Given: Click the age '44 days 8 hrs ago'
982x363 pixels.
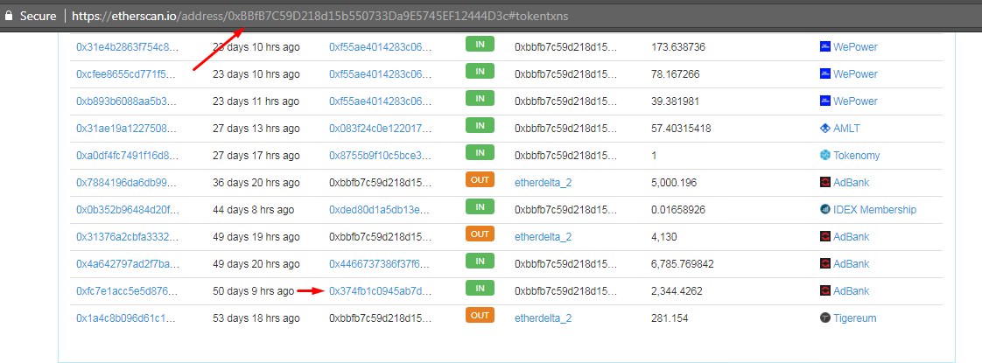Looking at the screenshot, I should [x=253, y=210].
